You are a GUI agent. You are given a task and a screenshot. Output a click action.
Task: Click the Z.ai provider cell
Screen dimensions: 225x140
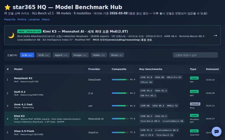coord(91,93)
